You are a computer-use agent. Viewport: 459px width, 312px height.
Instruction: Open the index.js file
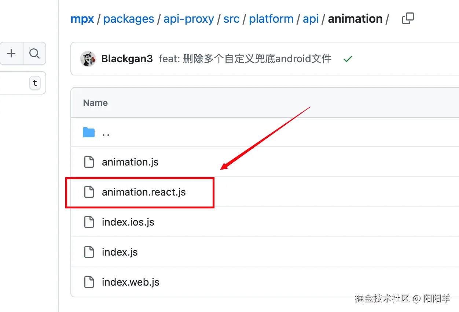pos(120,252)
